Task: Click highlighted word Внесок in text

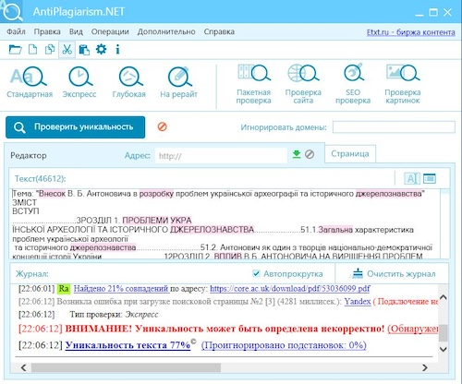Action: [x=53, y=194]
